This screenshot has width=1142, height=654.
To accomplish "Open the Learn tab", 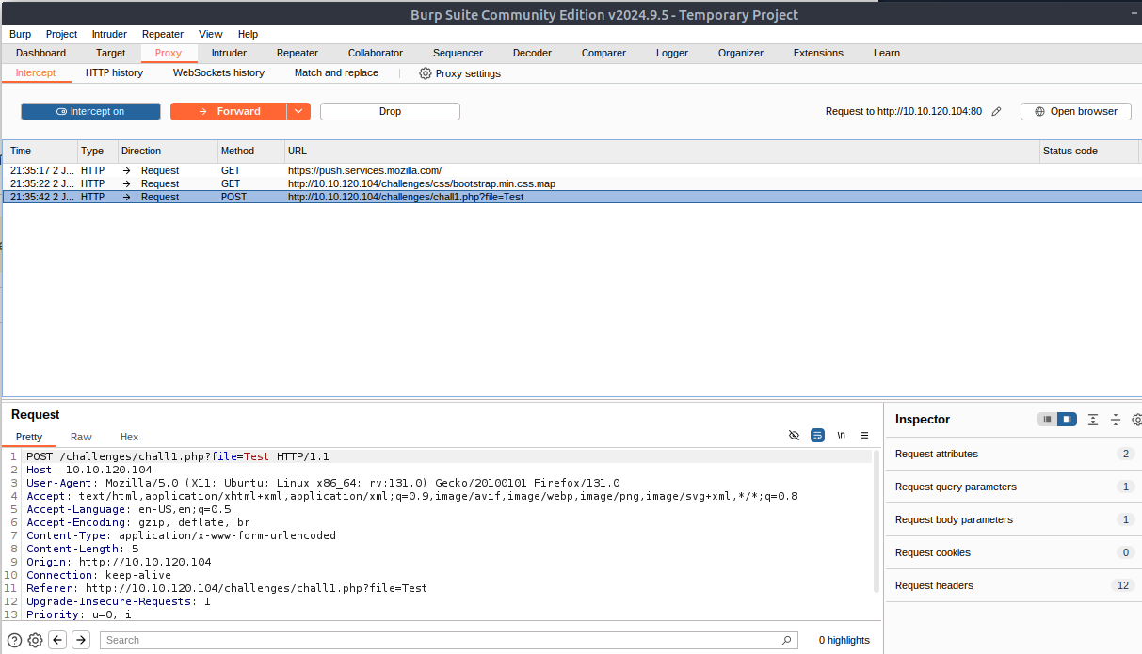I will coord(886,53).
